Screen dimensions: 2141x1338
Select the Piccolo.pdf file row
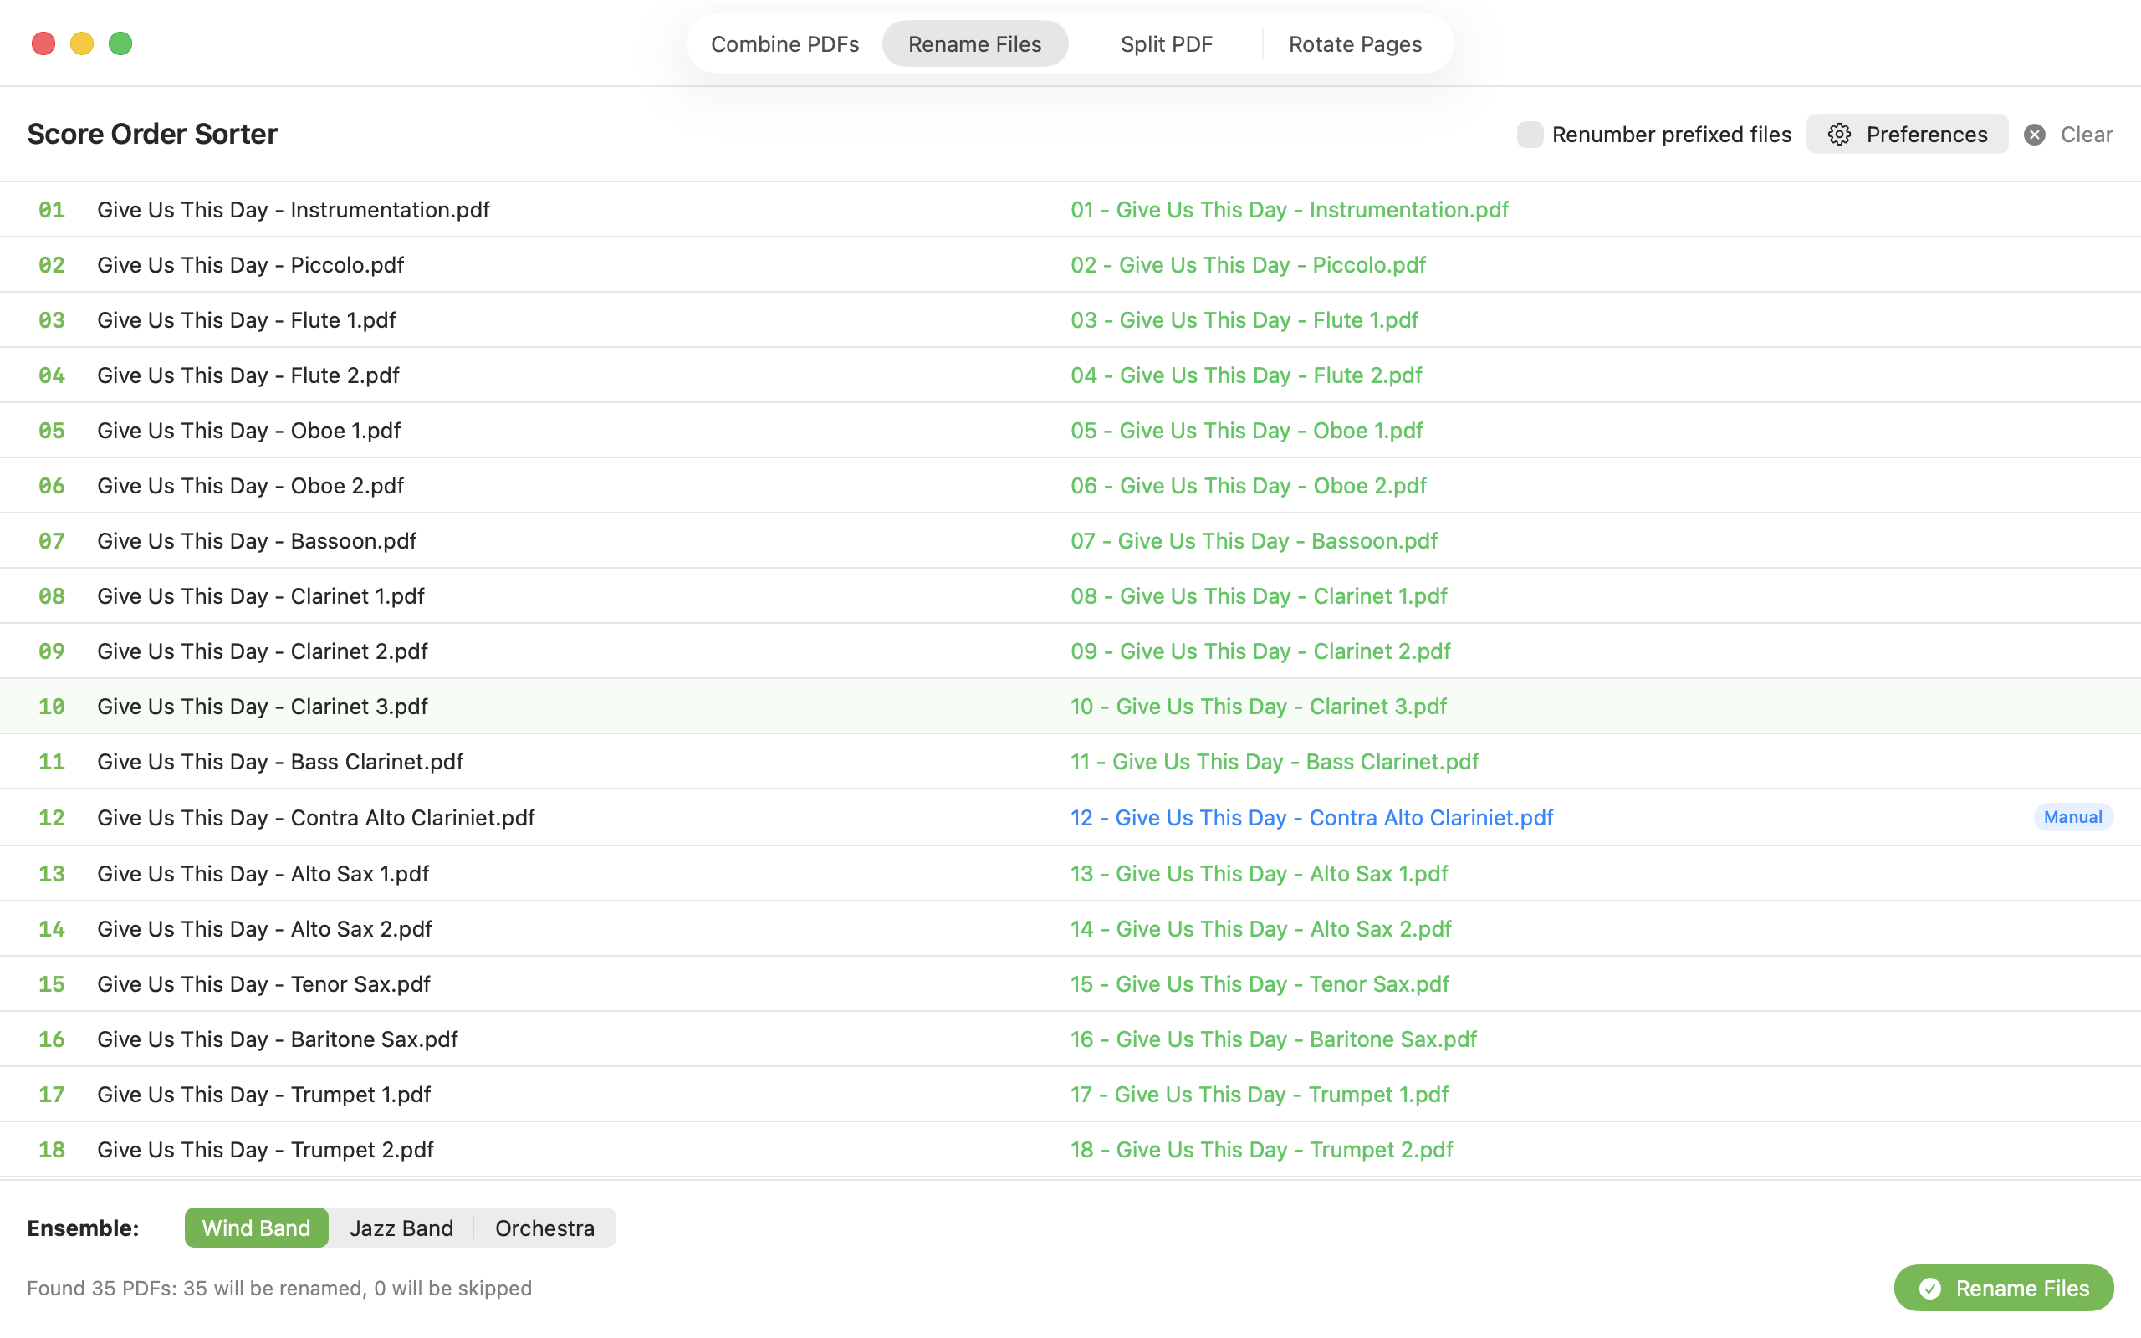click(249, 264)
